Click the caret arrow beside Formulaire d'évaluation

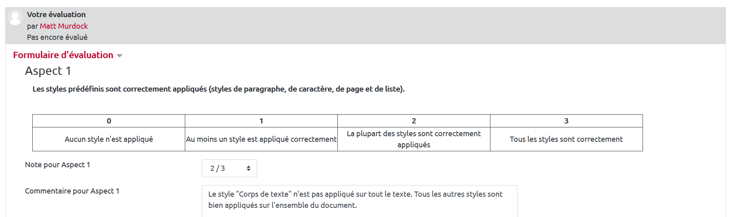(120, 56)
